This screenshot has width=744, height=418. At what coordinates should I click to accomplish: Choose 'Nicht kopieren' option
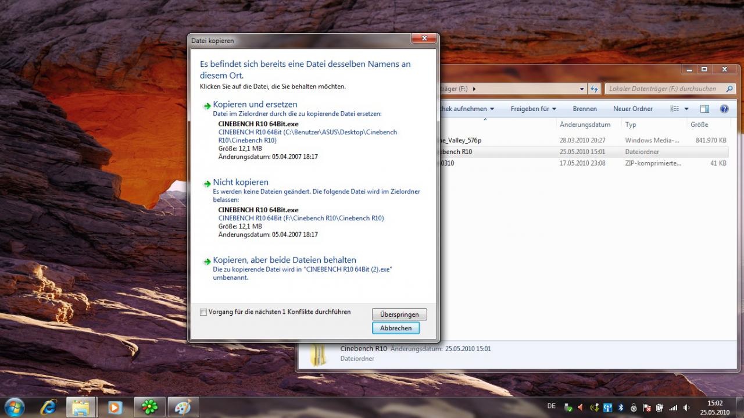pos(241,183)
